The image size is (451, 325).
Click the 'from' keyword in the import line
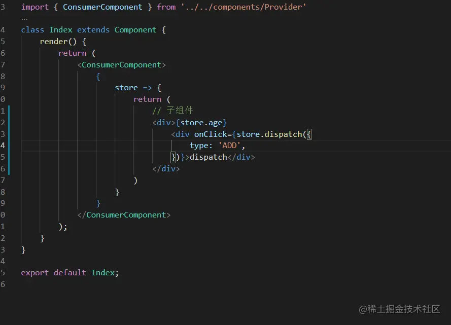166,7
